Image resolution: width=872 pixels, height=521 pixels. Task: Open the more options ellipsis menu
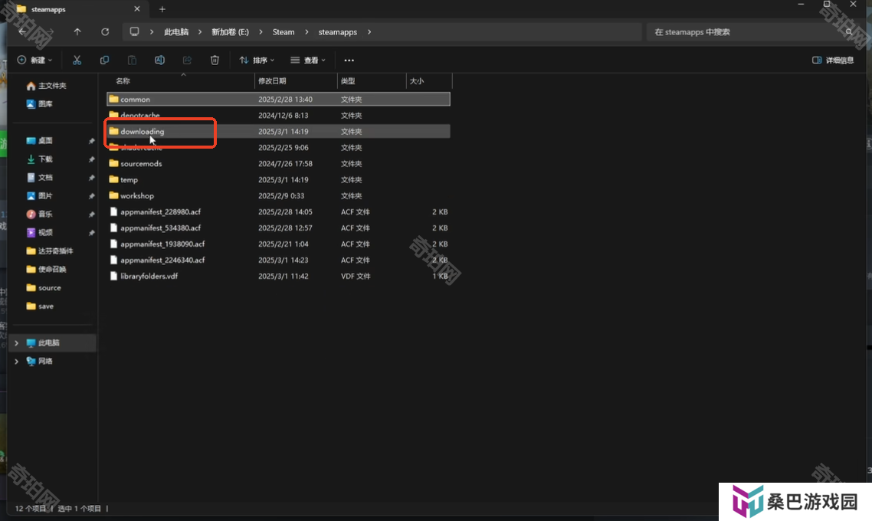(349, 60)
